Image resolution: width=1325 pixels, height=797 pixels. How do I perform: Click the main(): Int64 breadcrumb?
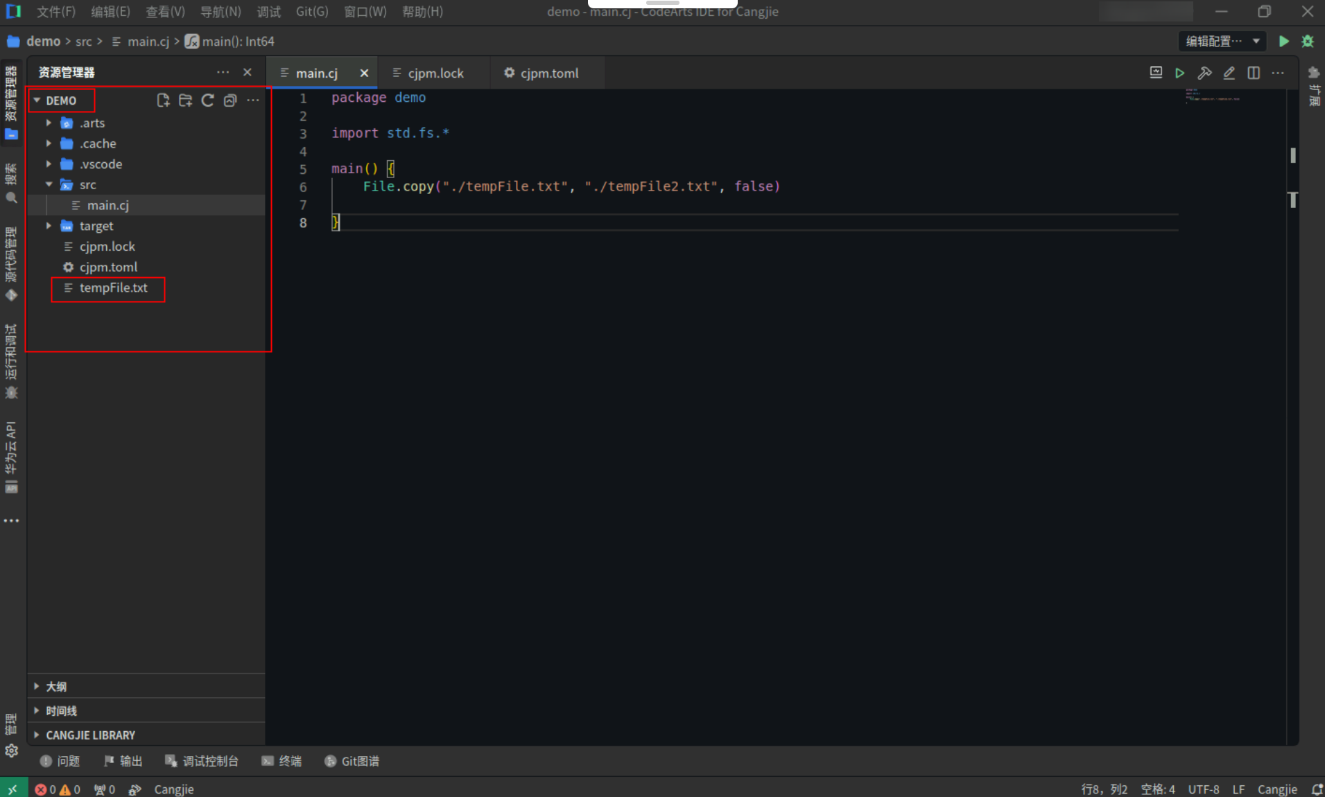point(230,42)
